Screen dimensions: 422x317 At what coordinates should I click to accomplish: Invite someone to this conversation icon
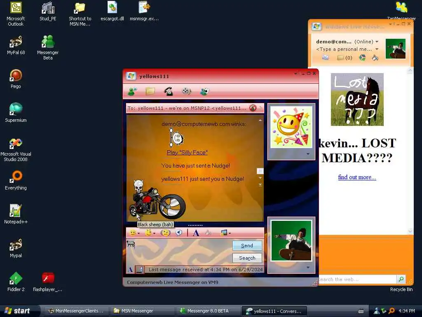click(132, 91)
